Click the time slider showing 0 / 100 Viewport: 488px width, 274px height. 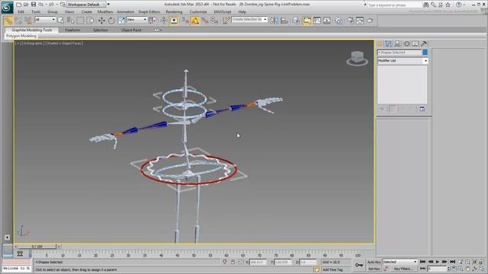(37, 247)
